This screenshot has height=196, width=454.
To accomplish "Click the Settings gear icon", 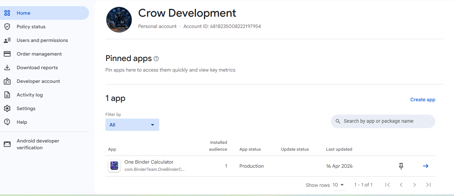I will 7,108.
